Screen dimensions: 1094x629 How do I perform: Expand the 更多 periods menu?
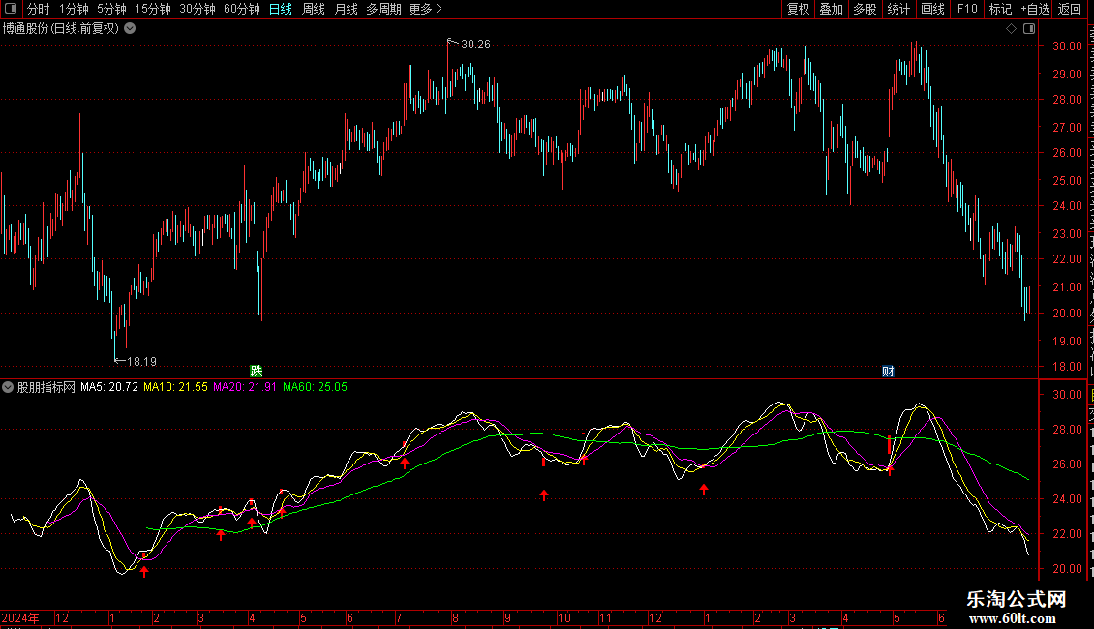point(425,9)
